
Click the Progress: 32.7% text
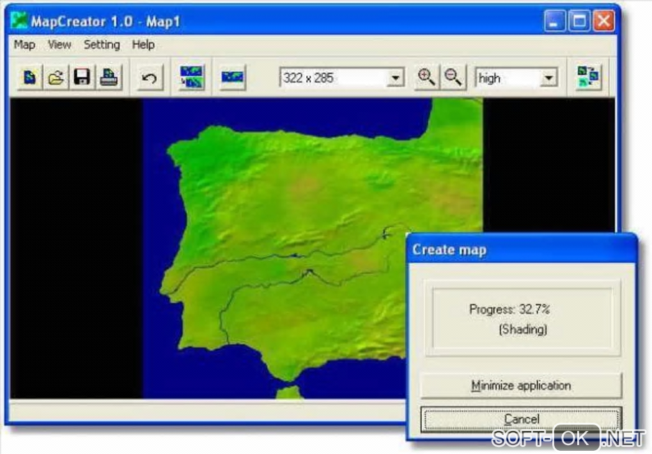coord(509,310)
